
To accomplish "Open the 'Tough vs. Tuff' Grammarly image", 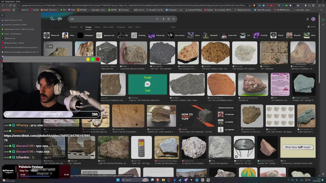I will point(147,84).
